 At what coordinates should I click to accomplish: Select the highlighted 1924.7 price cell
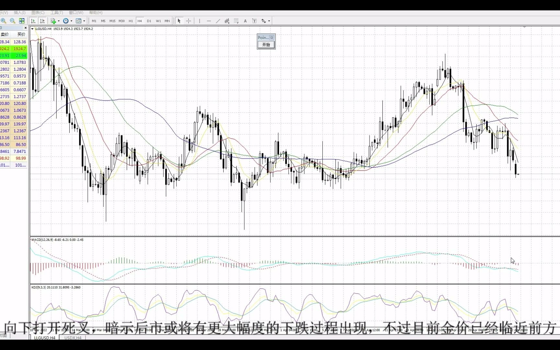tap(19, 49)
